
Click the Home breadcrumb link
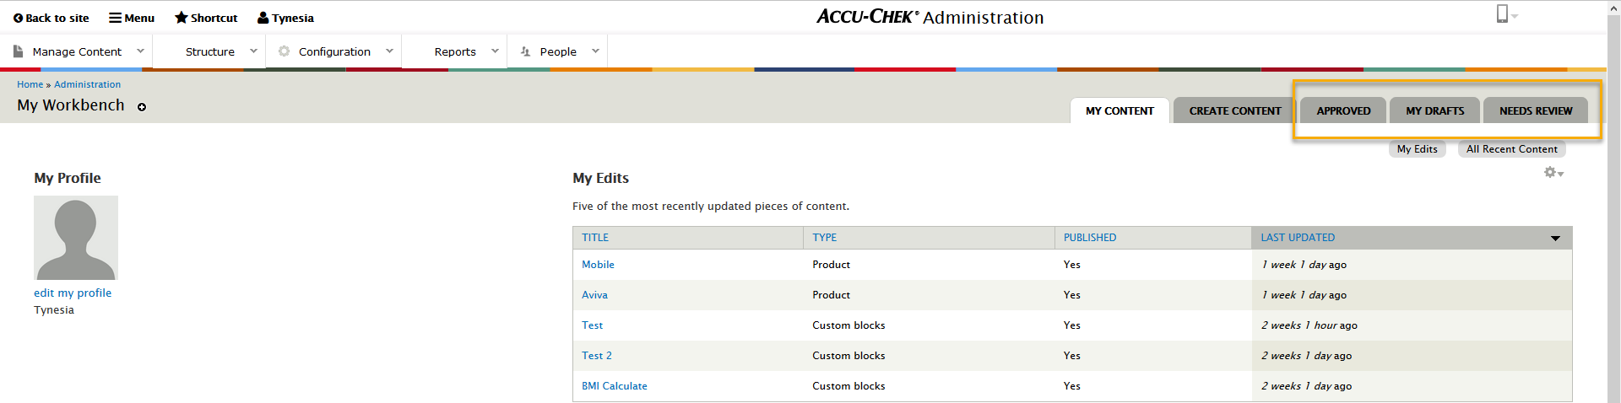(30, 84)
